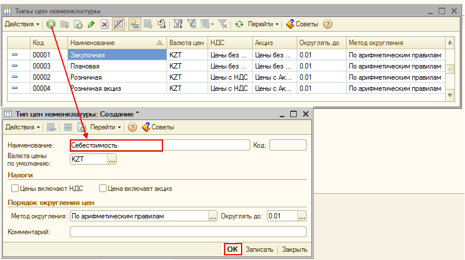Click the disabled filter-off icon in list toolbar
Screen dimensions: 465x260
223,24
